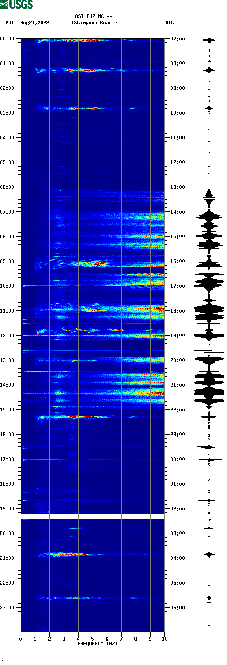Click the 10:00 UTC time label

point(178,113)
